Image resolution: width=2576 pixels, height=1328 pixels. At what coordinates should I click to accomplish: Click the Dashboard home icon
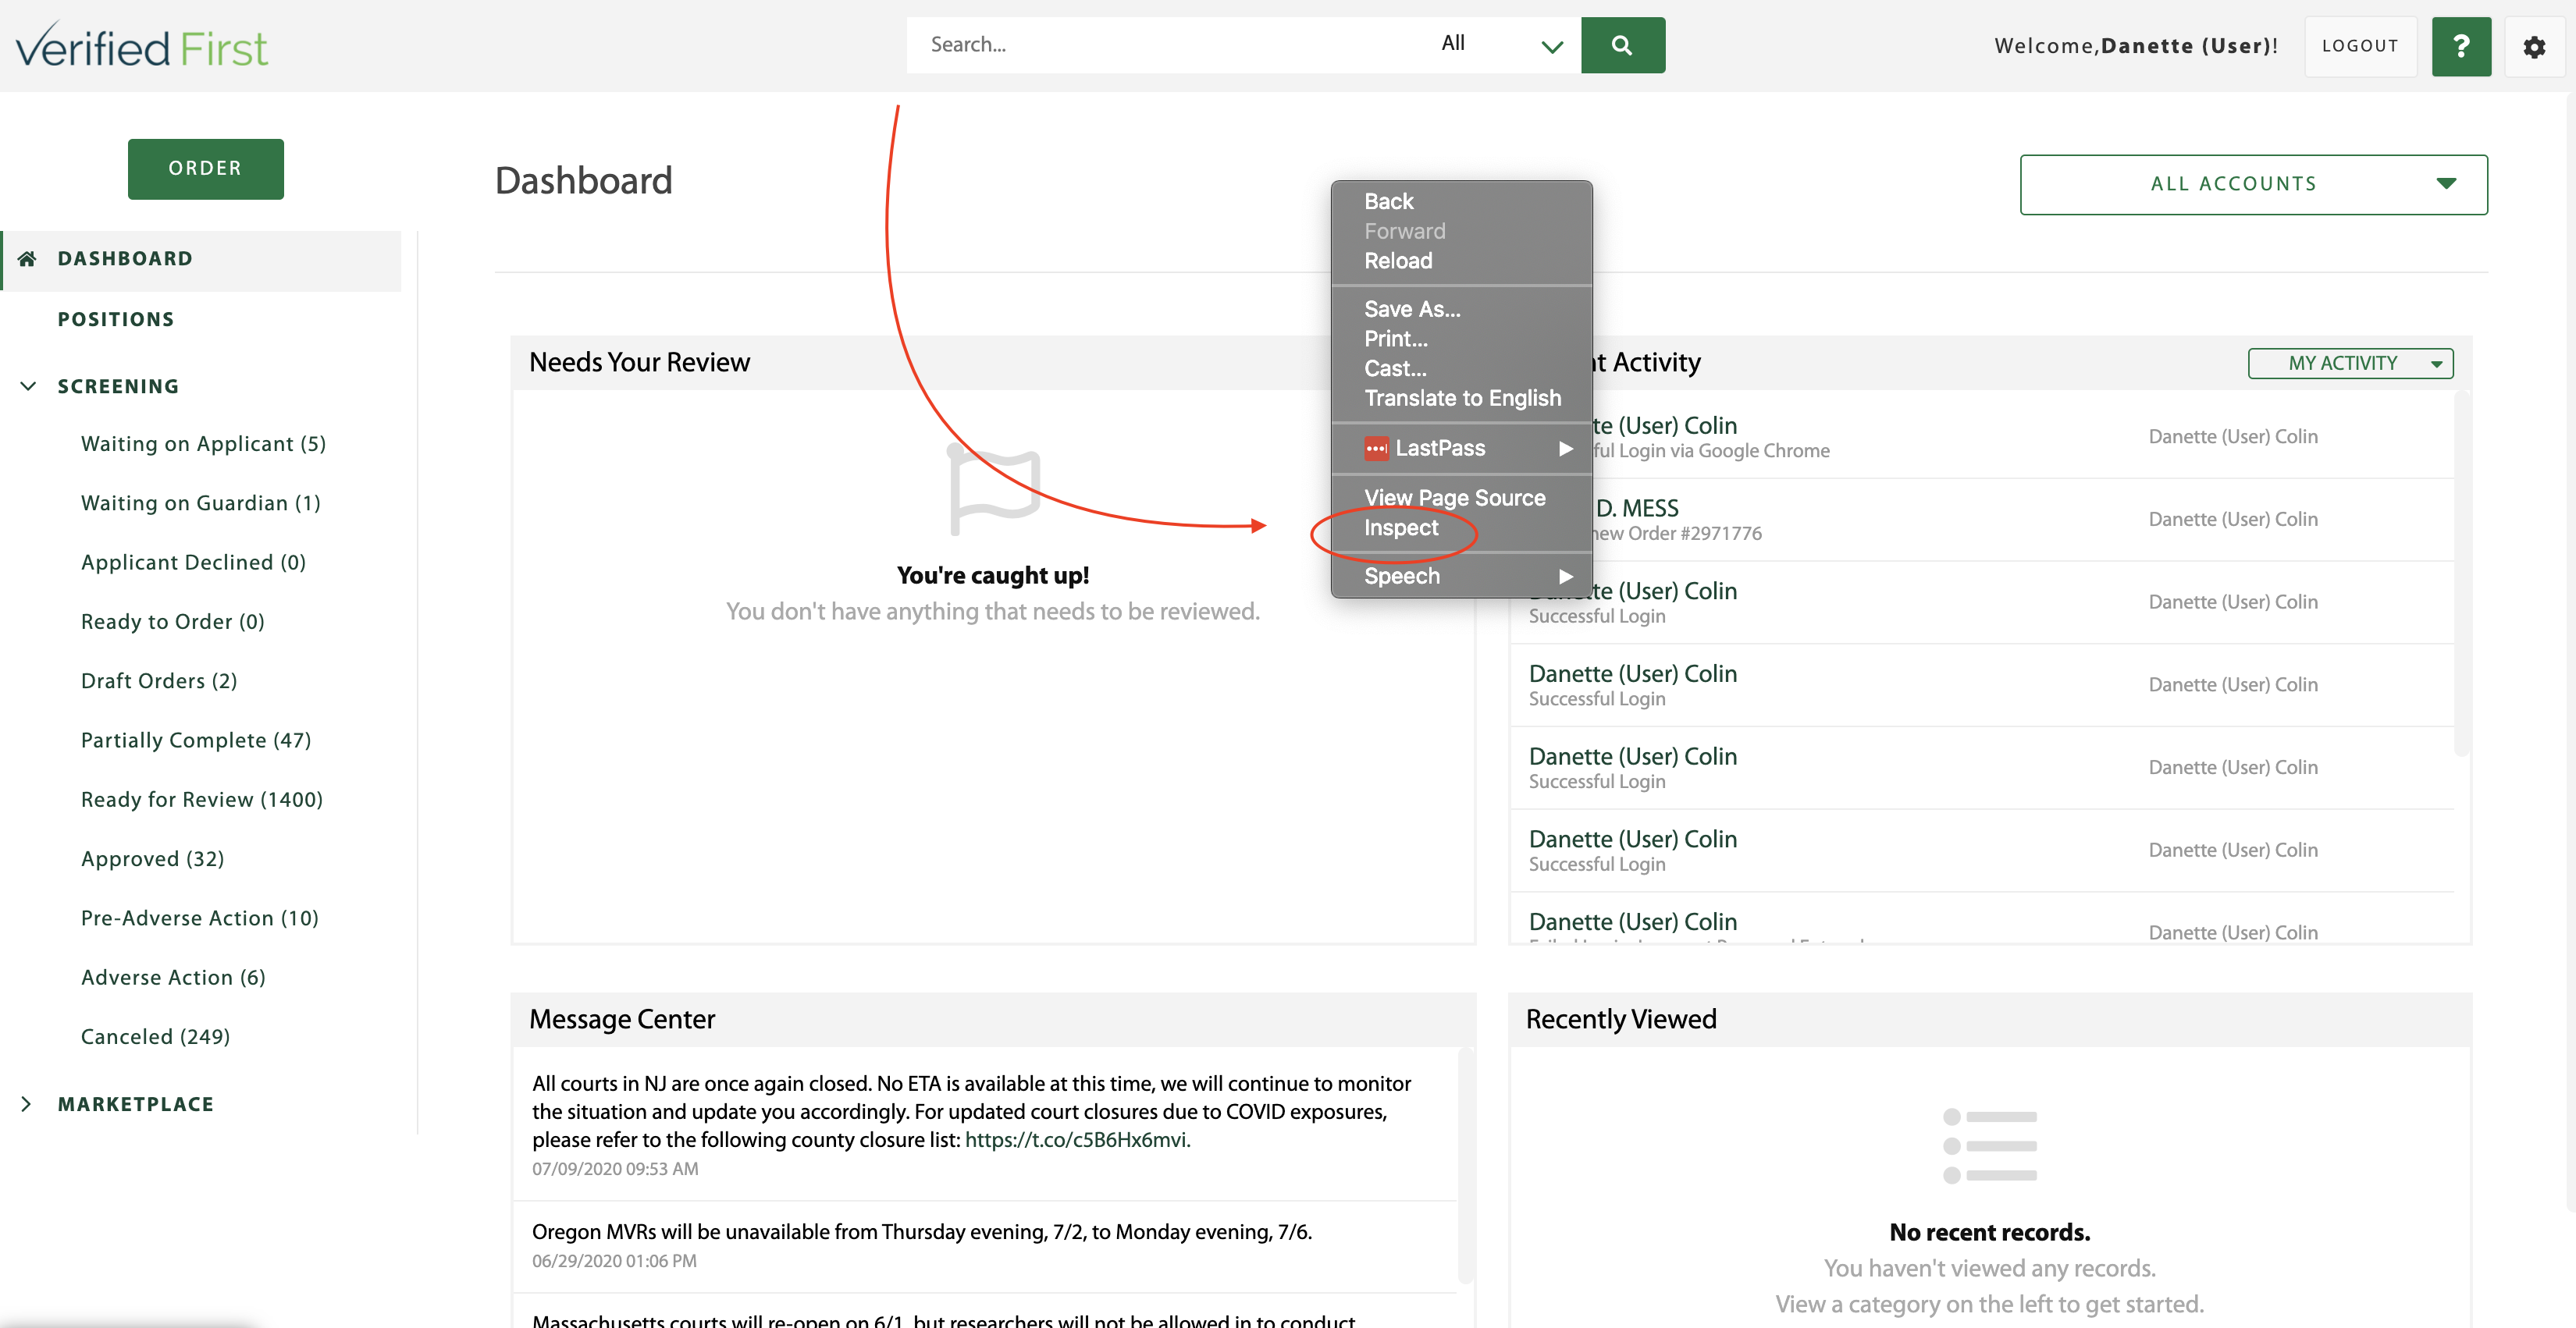click(x=27, y=259)
